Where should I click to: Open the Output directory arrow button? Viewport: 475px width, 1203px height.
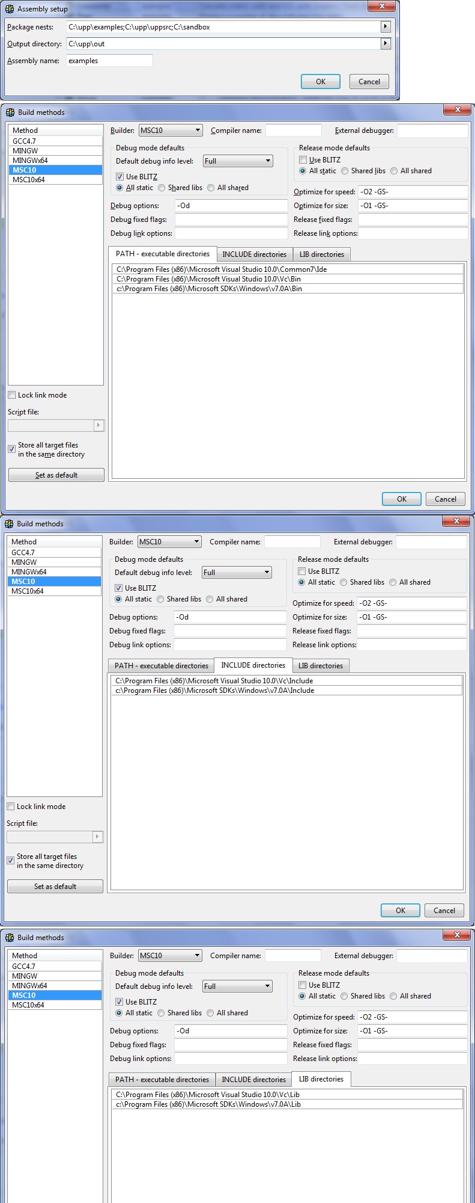pos(386,43)
